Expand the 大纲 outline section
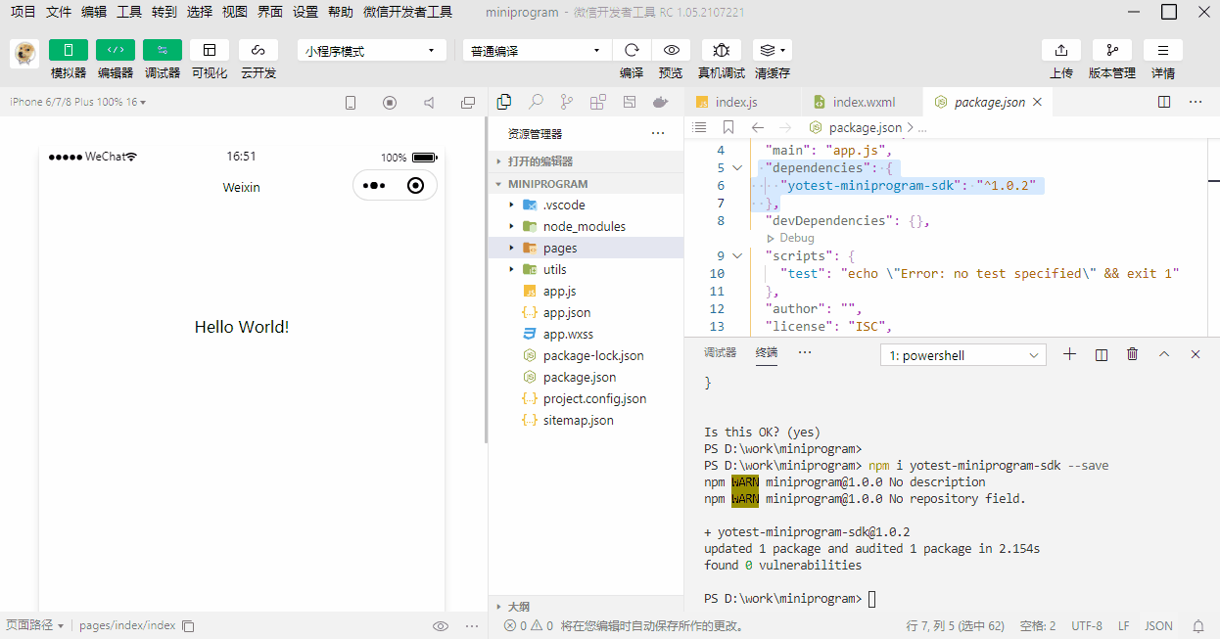 pos(586,606)
